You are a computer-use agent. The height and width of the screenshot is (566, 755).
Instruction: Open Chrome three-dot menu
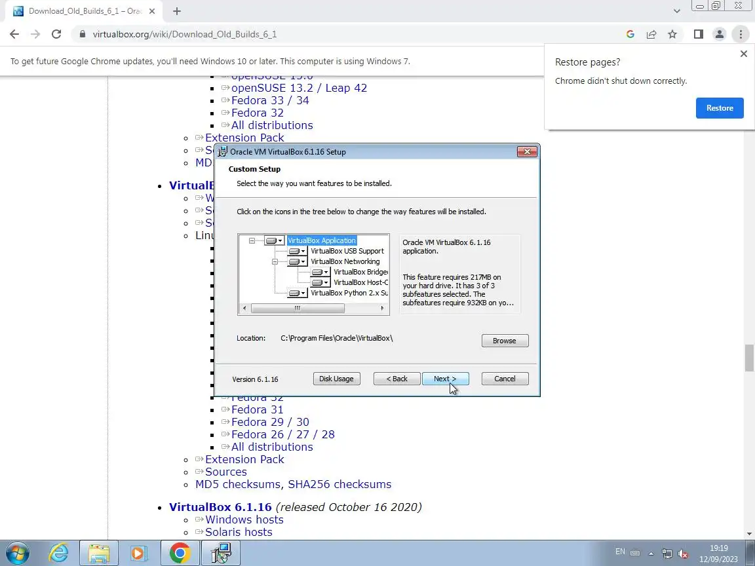point(741,34)
